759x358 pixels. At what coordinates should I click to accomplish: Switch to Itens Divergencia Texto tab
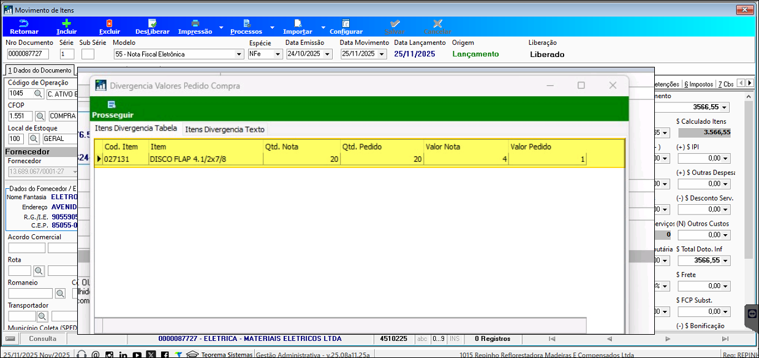(x=225, y=129)
